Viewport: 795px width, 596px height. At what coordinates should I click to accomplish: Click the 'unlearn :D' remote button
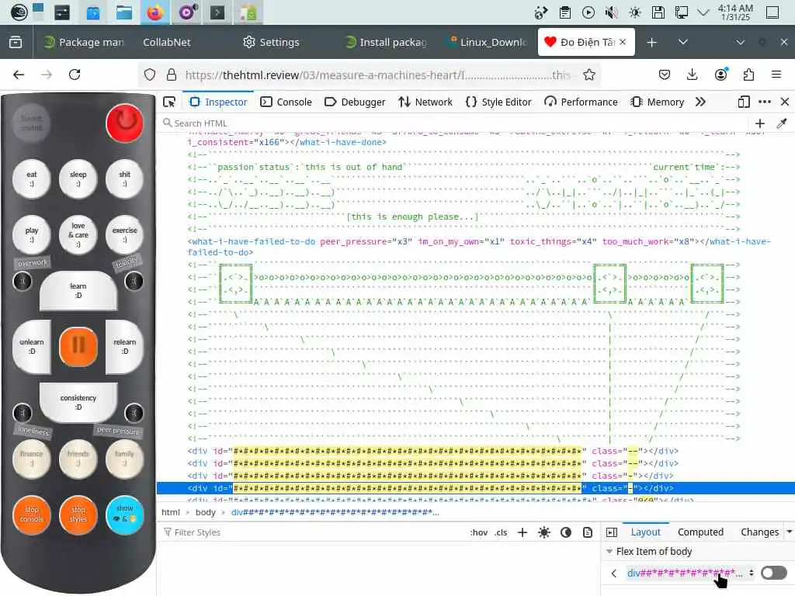(31, 347)
